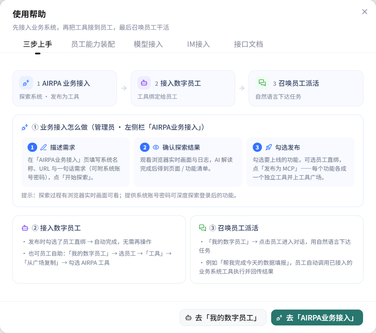Click description starting 在「AIRPA业务接入」页填写系统名称

[74, 169]
